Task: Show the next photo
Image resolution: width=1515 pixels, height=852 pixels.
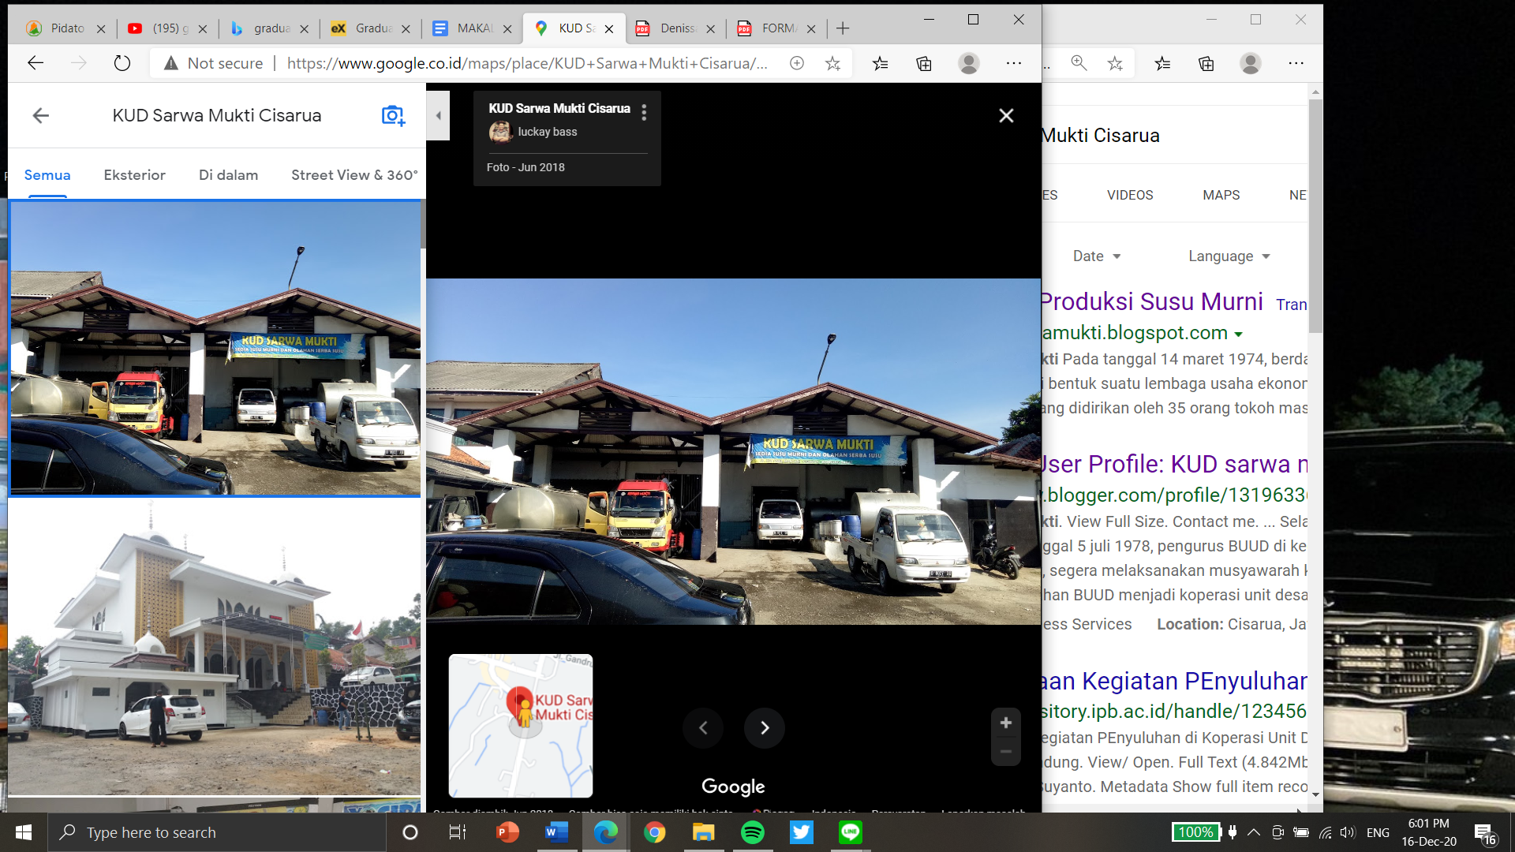Action: [765, 727]
